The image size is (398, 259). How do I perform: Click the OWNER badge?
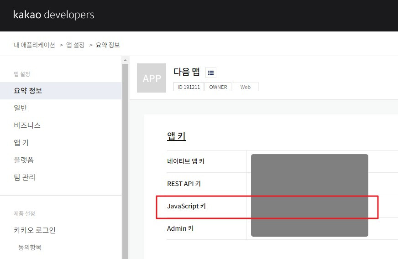pos(218,87)
